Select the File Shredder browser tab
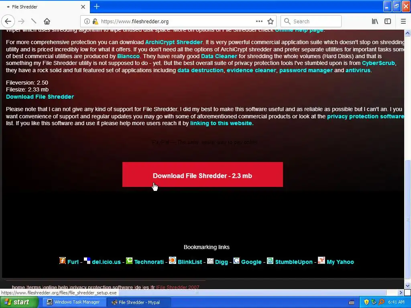411x308 pixels. tap(45, 7)
